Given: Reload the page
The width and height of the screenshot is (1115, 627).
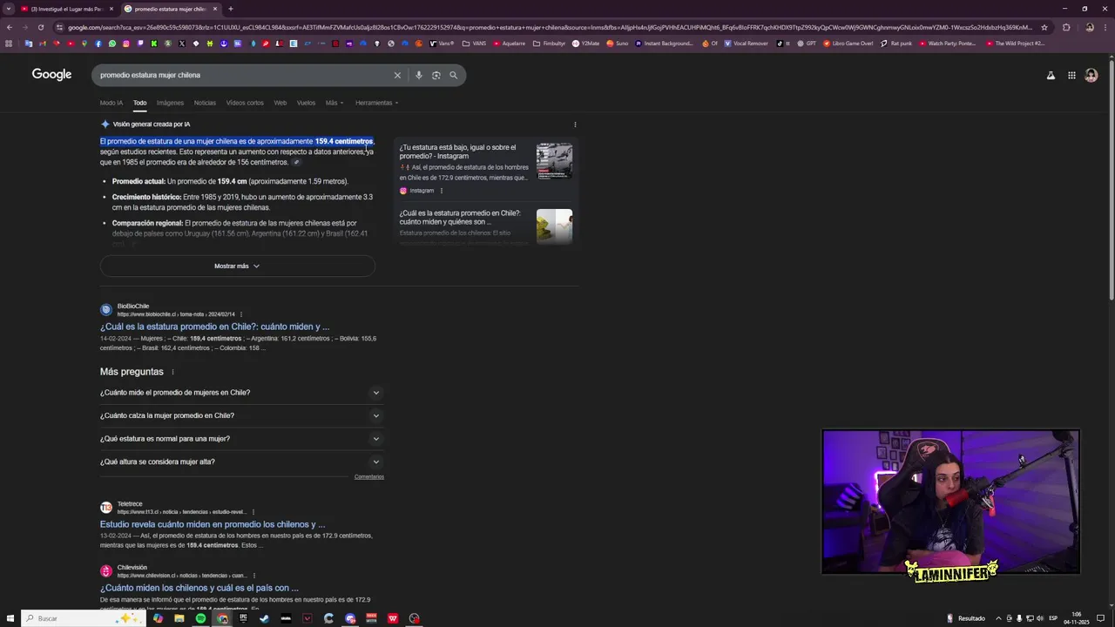Looking at the screenshot, I should point(40,27).
